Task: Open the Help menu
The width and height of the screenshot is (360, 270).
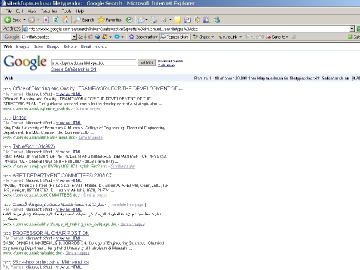Action: tap(79, 11)
